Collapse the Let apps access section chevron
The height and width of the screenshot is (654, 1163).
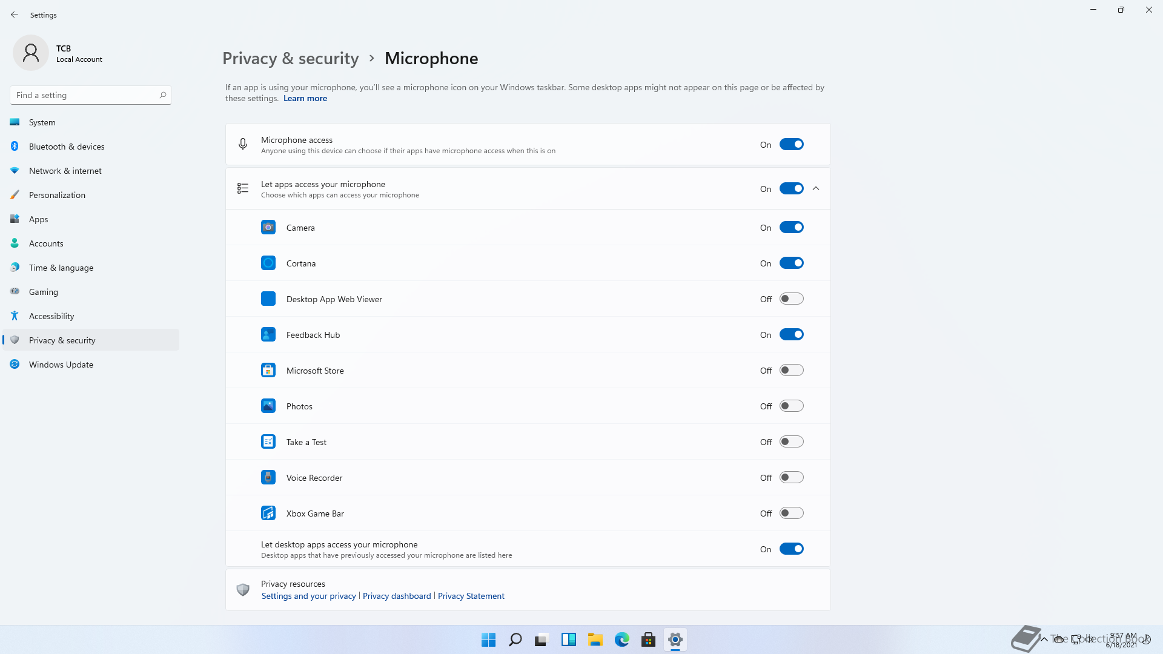click(816, 188)
